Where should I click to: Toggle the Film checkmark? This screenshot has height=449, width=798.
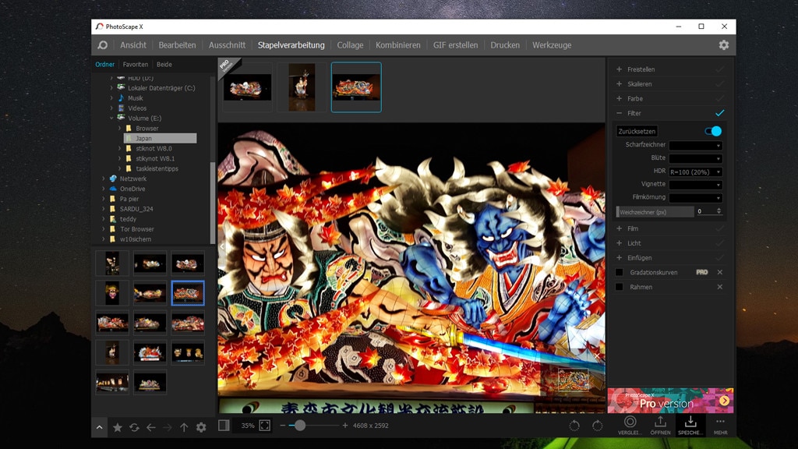pos(719,228)
